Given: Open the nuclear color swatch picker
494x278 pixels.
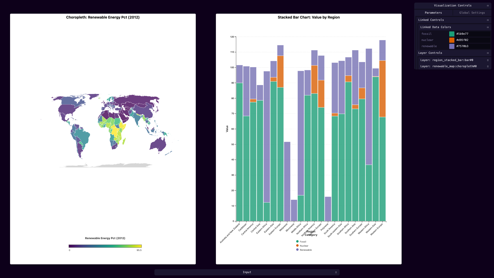Looking at the screenshot, I should pyautogui.click(x=452, y=40).
